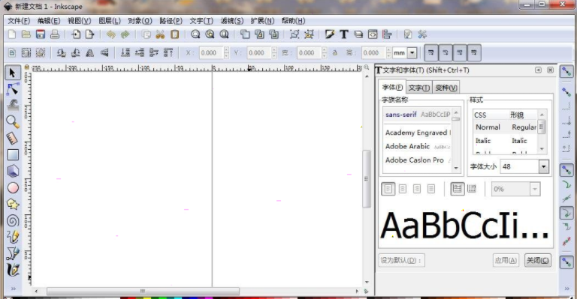
Task: Click the 关闭(C) close button
Action: [538, 261]
